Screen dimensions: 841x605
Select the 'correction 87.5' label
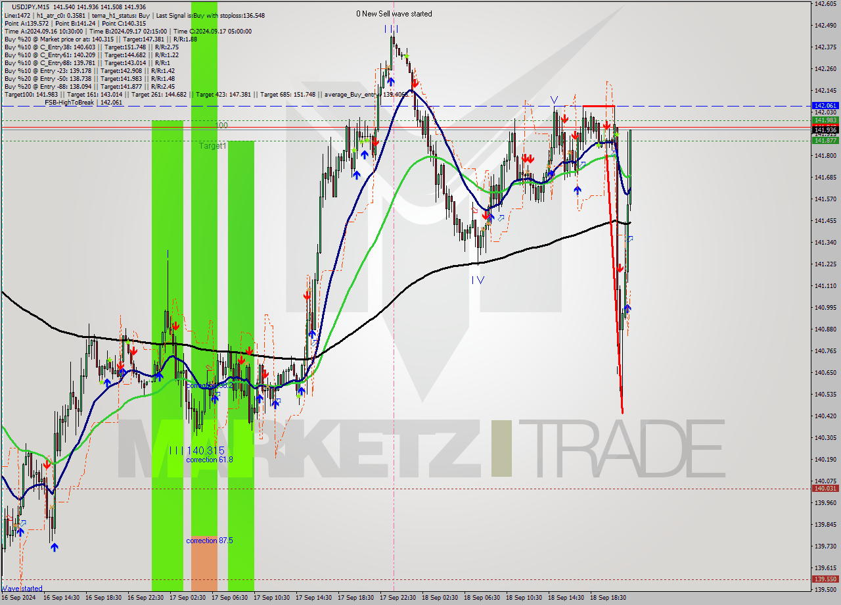click(x=209, y=541)
